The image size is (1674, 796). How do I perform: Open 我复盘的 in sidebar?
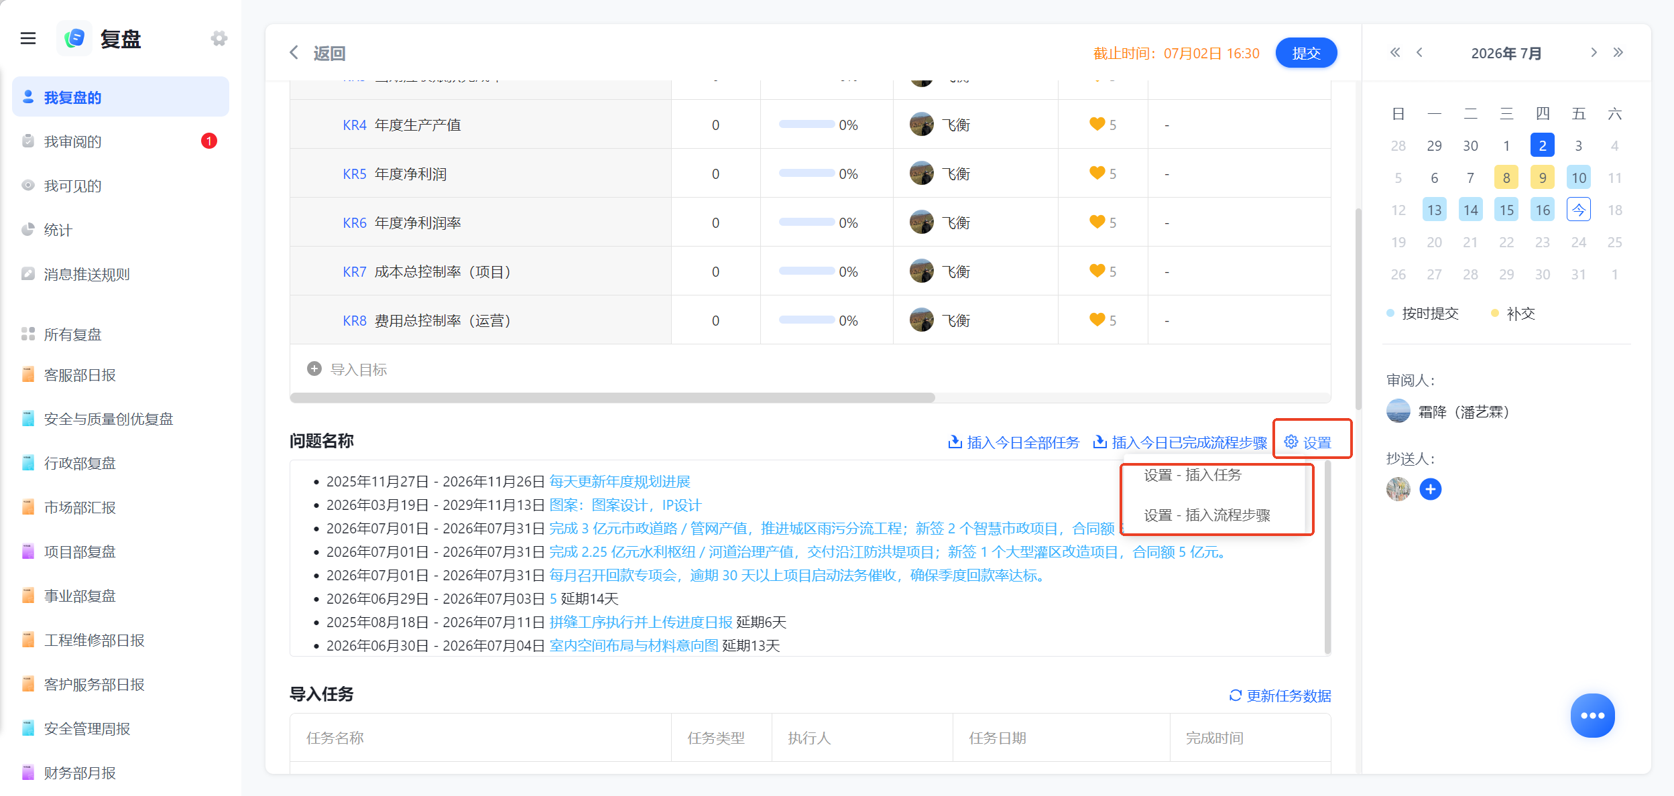[x=121, y=97]
